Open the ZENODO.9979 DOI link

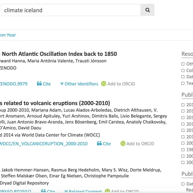[13, 84]
